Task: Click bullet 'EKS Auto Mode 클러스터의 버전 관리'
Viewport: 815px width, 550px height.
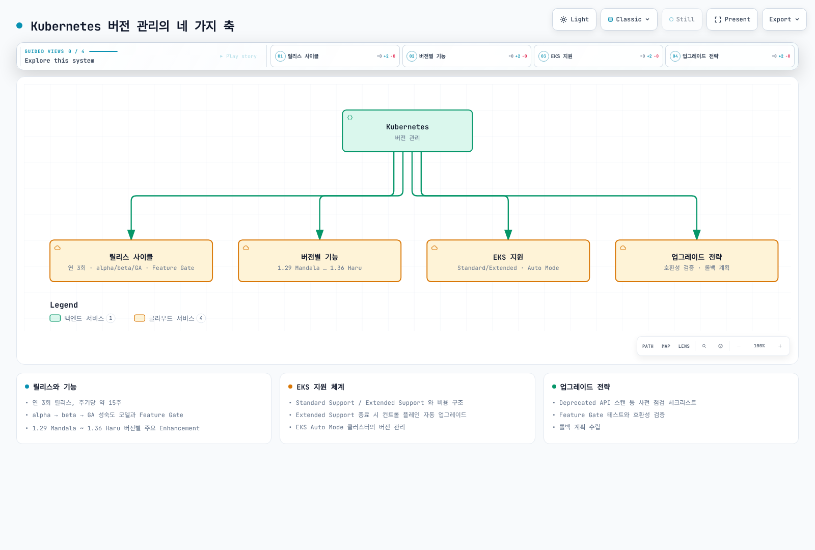Action: [x=350, y=427]
